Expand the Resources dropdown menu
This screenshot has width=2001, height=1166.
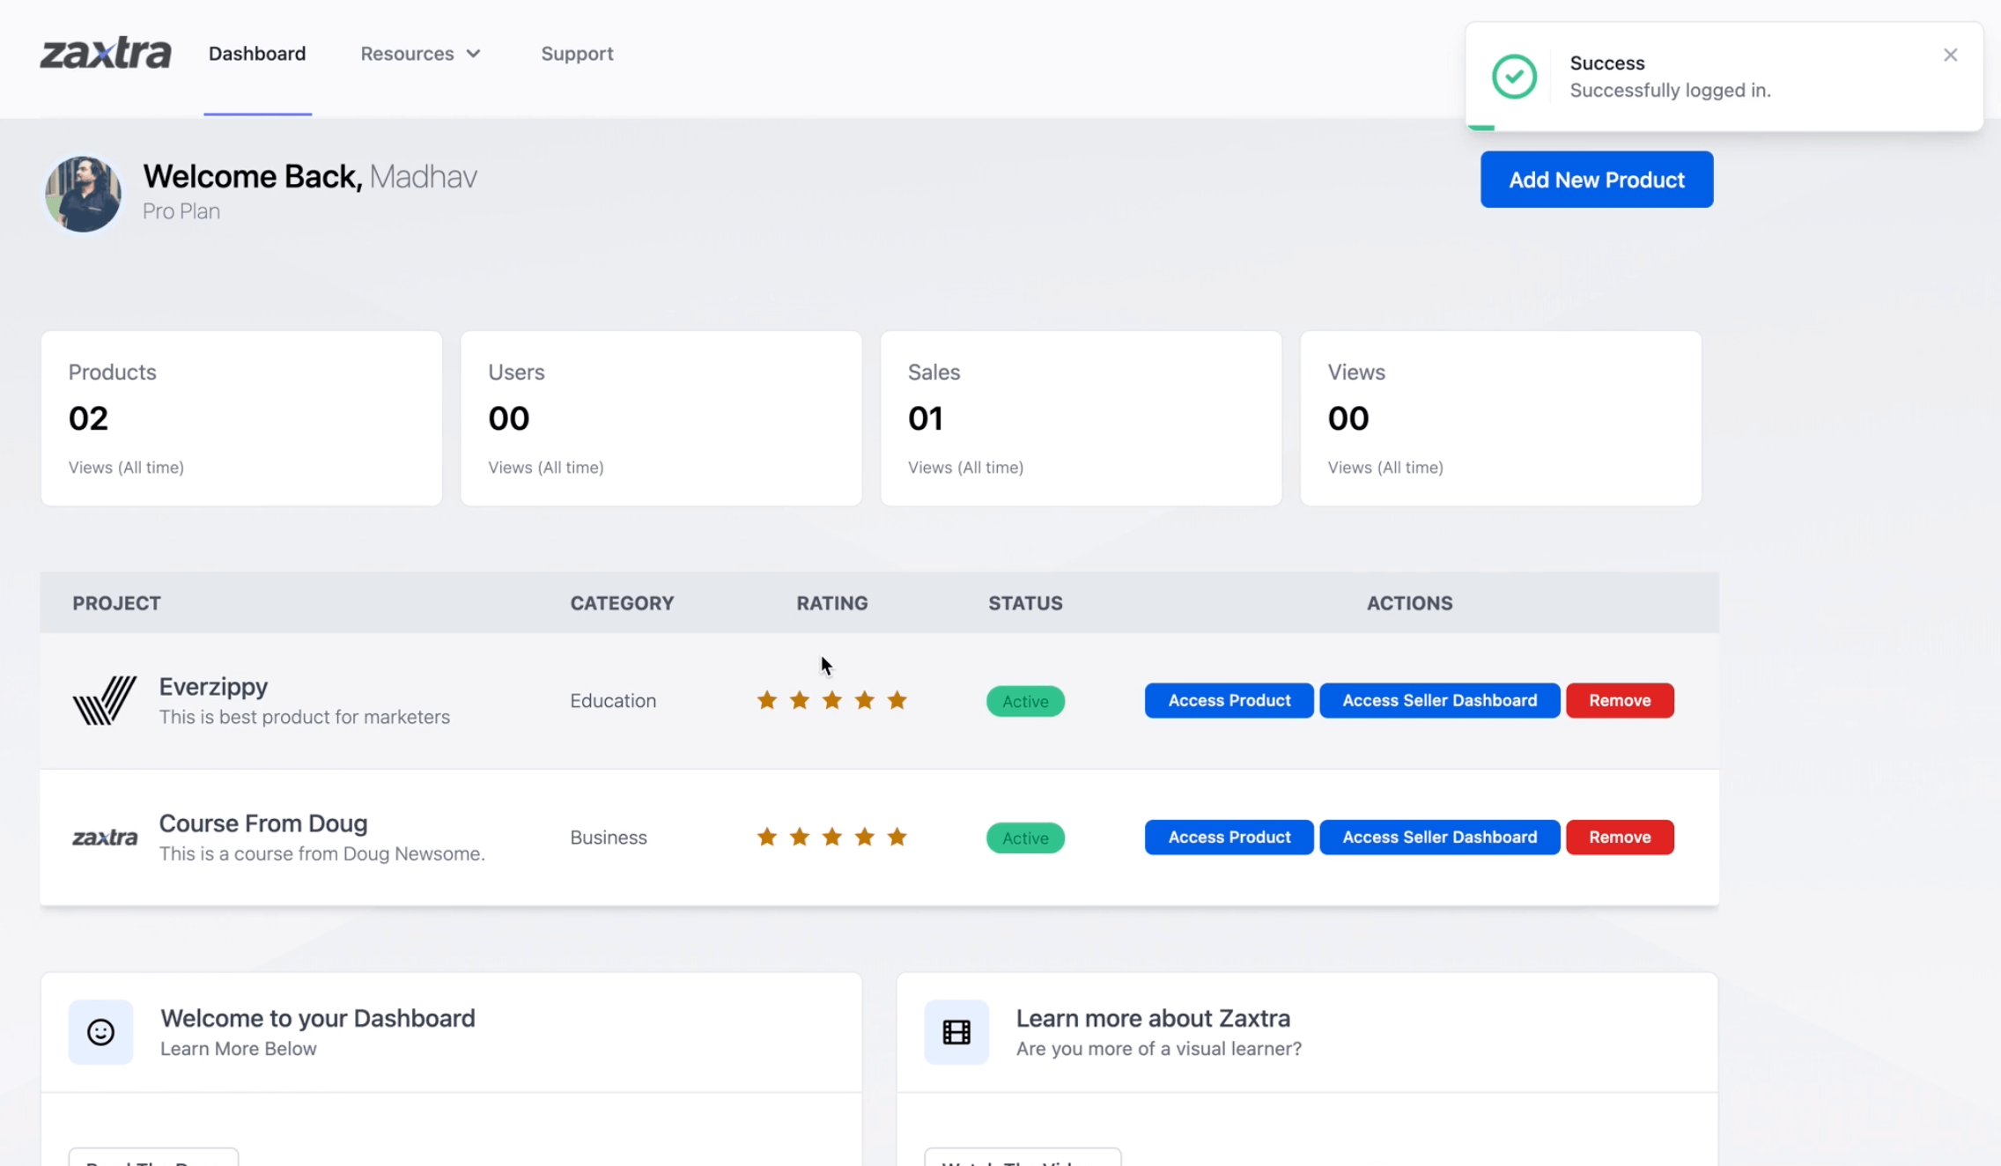coord(417,53)
